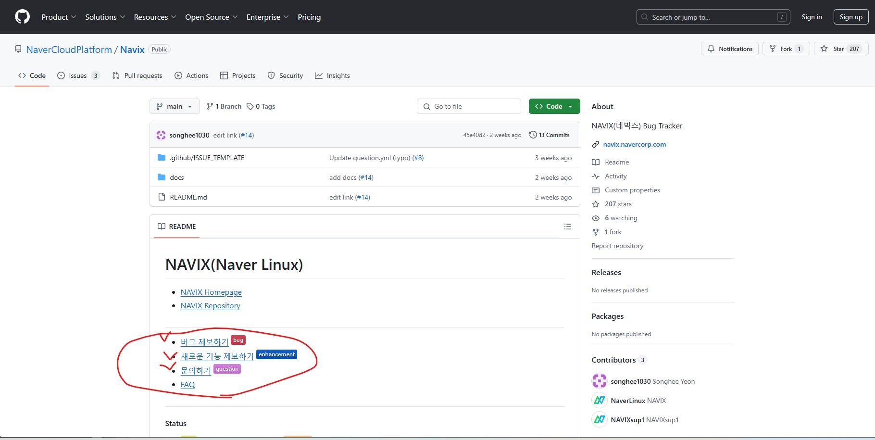This screenshot has width=875, height=440.
Task: Open the NAVIX Homepage link
Action: (211, 292)
